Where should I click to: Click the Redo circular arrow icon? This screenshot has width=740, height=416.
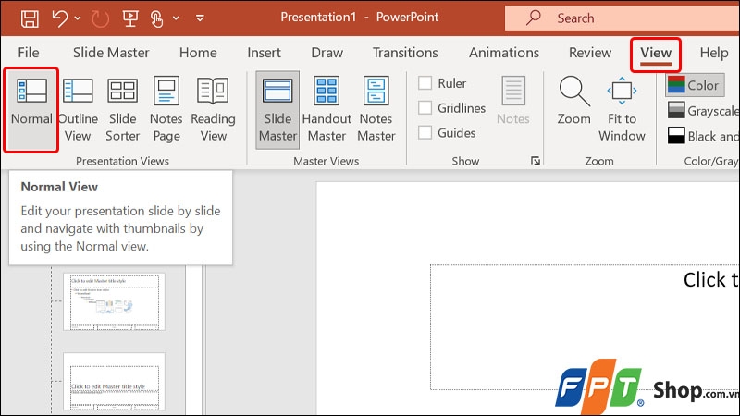(100, 18)
